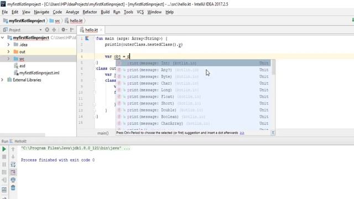Viewport: 354px width, 199px height.
Task: Click the pause output icon
Action: pyautogui.click(x=4, y=165)
